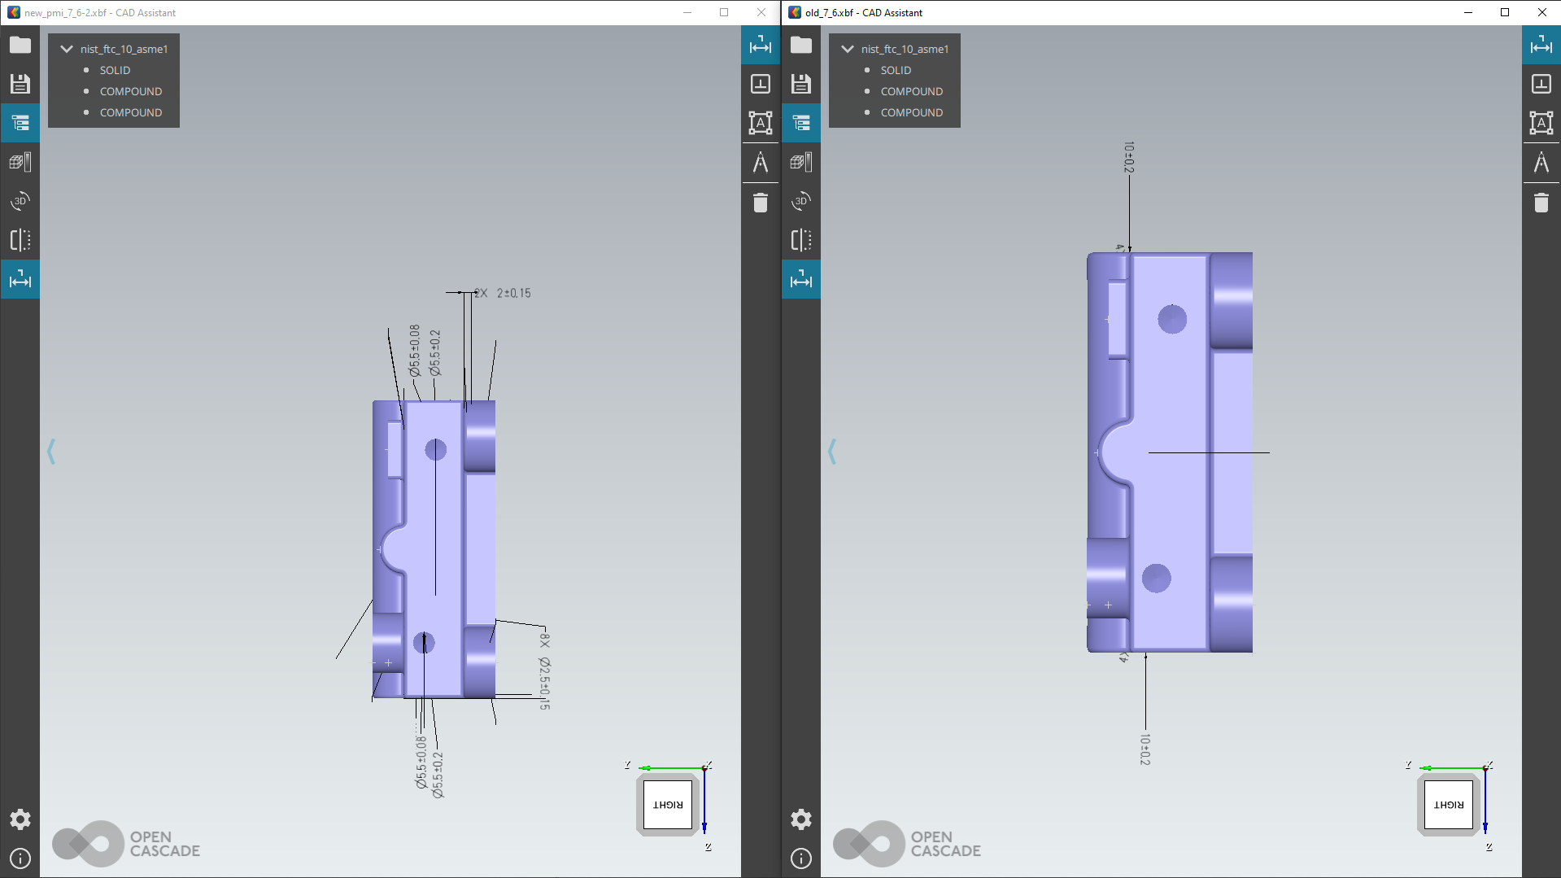Select the point coordinate tool in left window
This screenshot has width=1561, height=878.
(761, 84)
